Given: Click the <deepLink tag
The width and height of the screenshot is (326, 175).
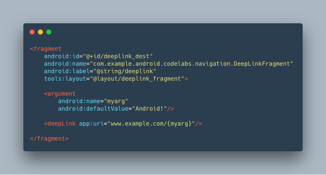Looking at the screenshot, I should pyautogui.click(x=60, y=123).
